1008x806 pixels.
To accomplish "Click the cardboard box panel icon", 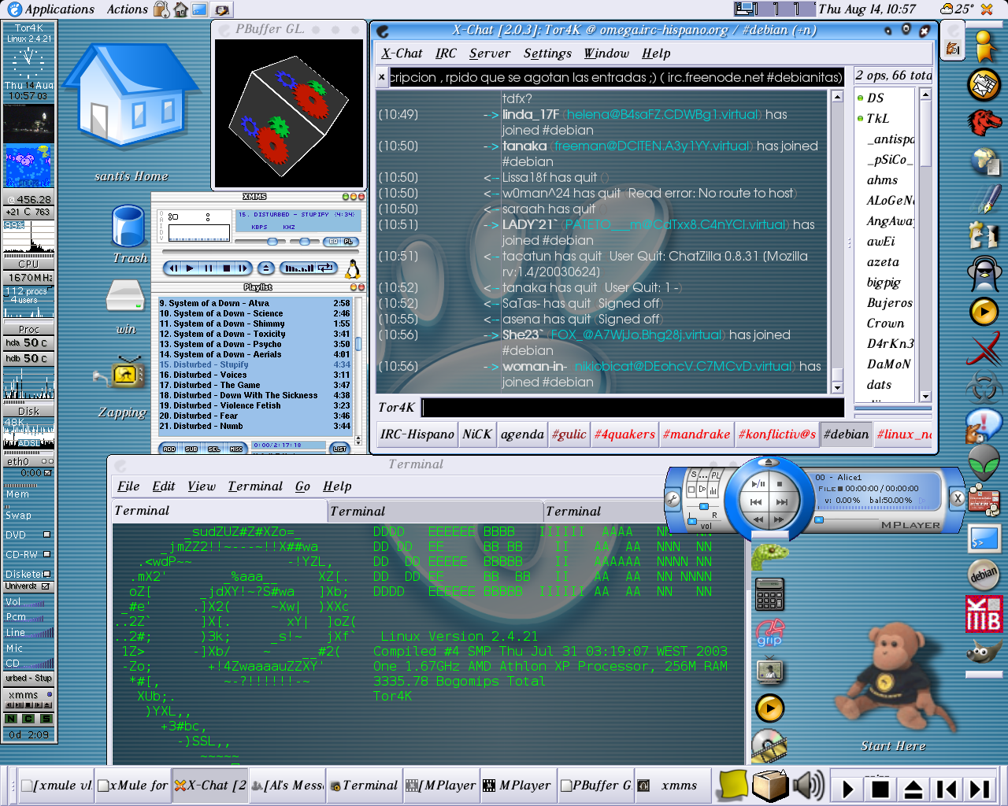I will (770, 785).
